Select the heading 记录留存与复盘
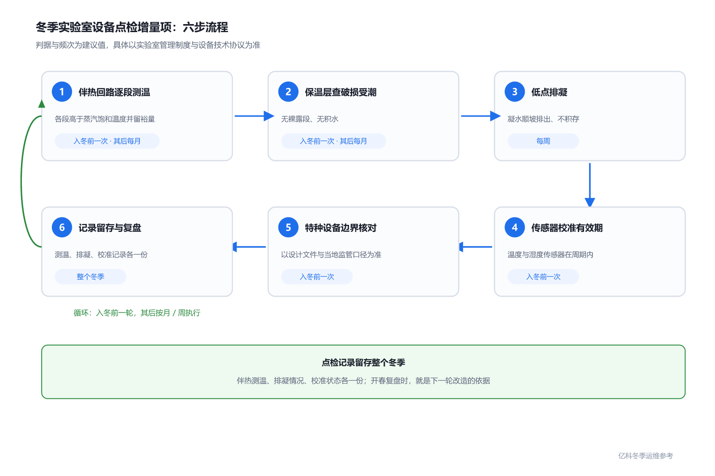The height and width of the screenshot is (476, 715). point(110,228)
